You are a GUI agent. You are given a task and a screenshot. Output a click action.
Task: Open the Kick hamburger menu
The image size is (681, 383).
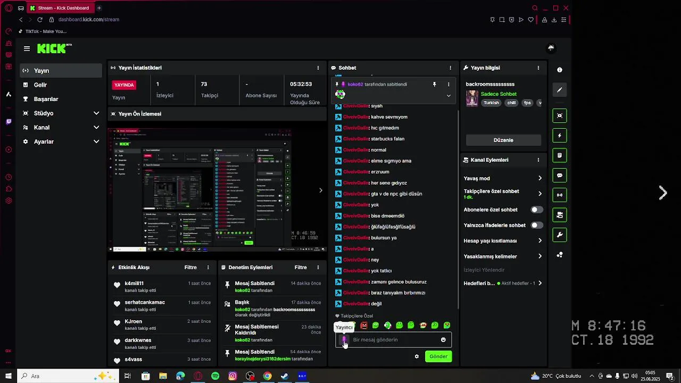tap(27, 48)
